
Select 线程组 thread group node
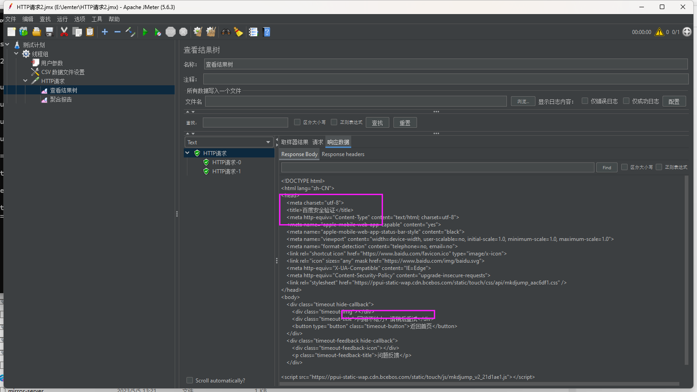(x=39, y=54)
